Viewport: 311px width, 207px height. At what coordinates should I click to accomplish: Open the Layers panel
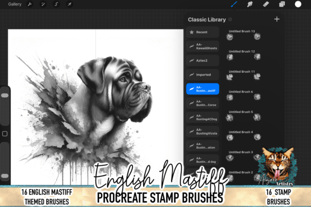click(x=282, y=4)
